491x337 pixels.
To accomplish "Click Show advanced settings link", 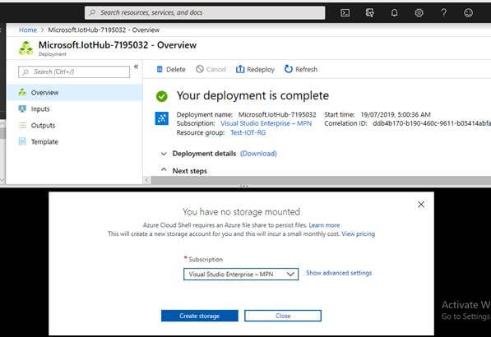I will tap(339, 273).
